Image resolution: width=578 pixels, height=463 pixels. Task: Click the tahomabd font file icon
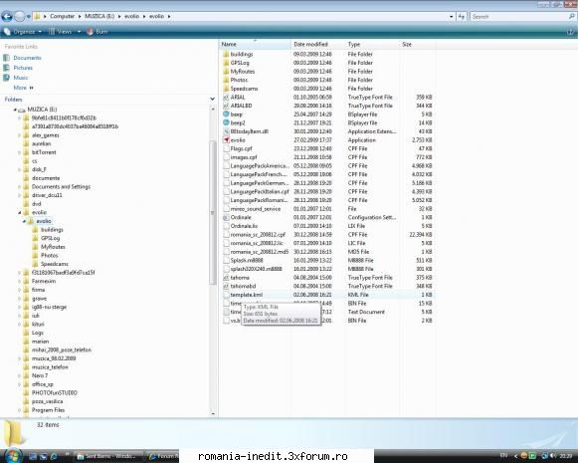click(227, 287)
